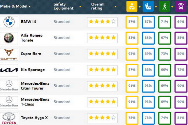Viewport: 188px width, 125px height.
Task: Click the yellow Adult Occupant icon
Action: pyautogui.click(x=132, y=6)
